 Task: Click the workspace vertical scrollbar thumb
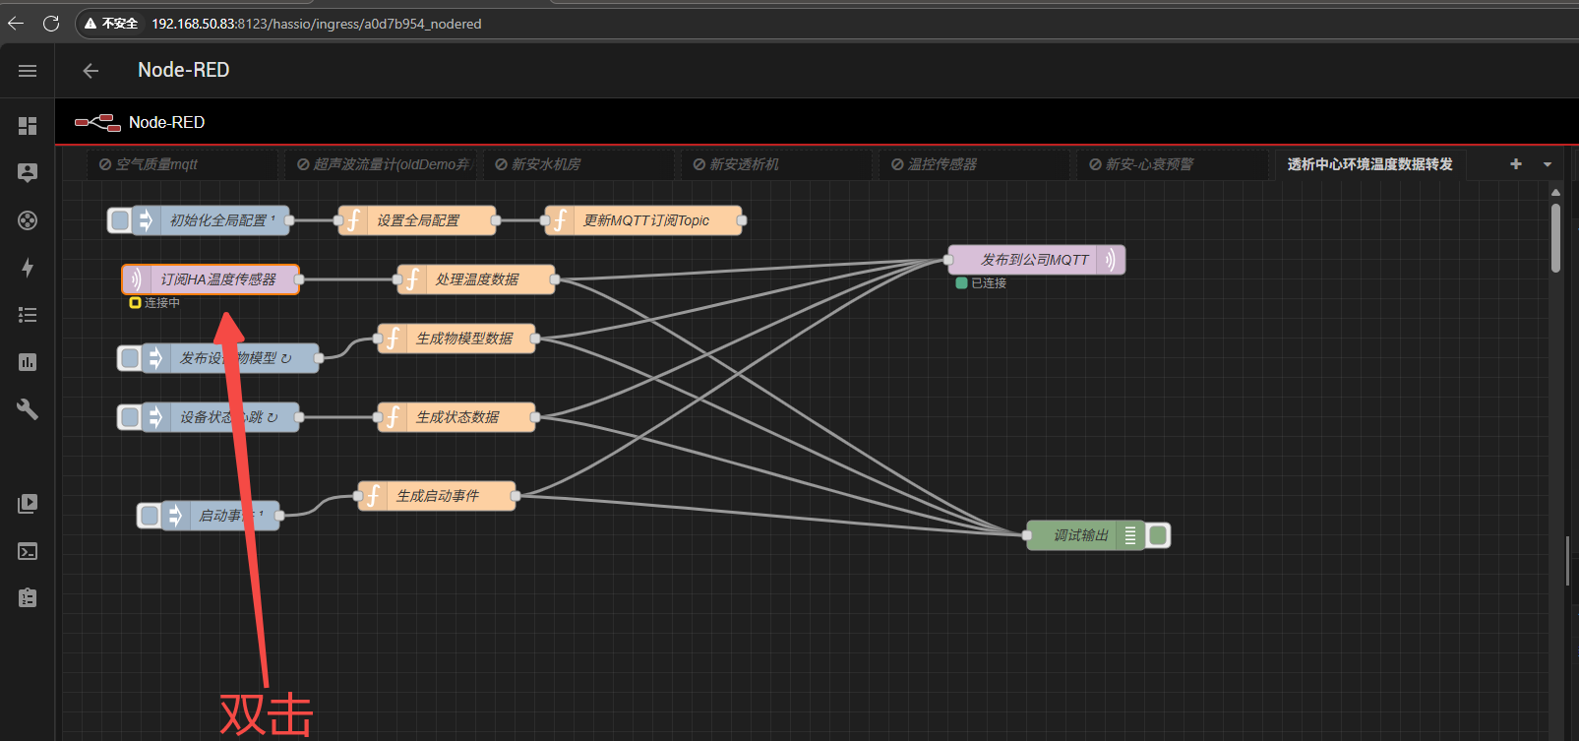pyautogui.click(x=1555, y=236)
